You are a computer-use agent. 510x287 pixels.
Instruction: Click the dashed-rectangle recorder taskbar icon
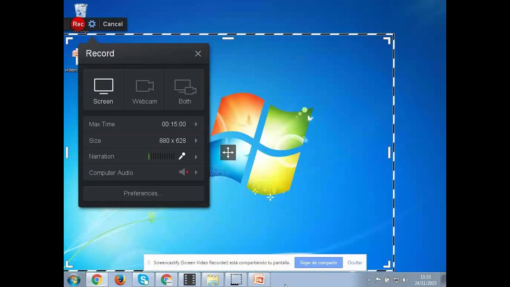236,280
